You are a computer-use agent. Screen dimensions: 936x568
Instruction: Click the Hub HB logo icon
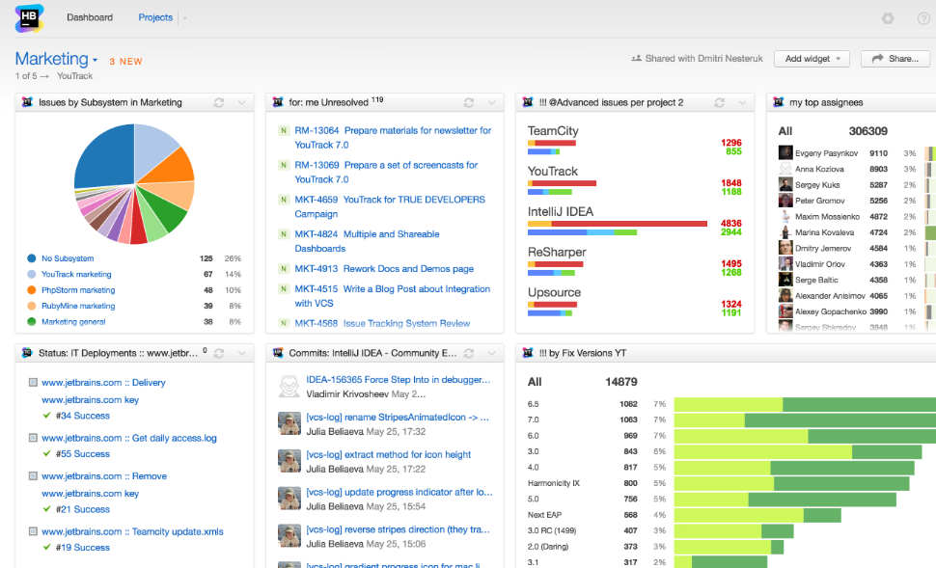tap(29, 18)
